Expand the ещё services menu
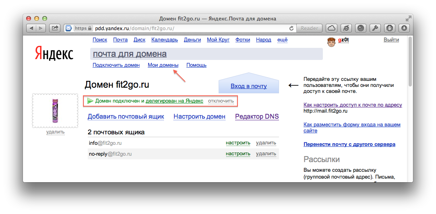Viewport: 436px width, 214px height. (x=283, y=40)
